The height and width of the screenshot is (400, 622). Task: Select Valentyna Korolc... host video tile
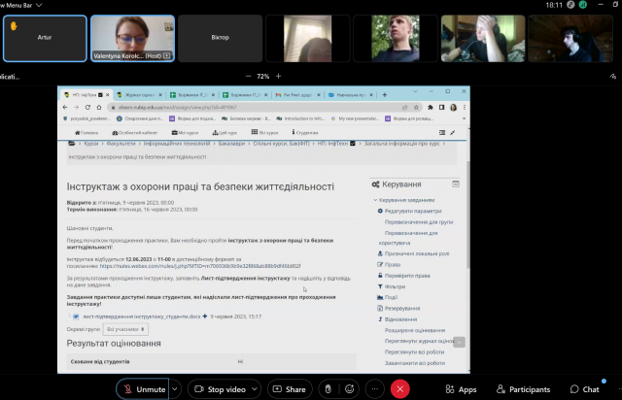point(132,39)
